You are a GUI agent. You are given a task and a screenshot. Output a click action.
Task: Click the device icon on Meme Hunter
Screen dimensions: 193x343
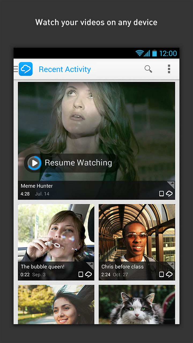click(161, 194)
